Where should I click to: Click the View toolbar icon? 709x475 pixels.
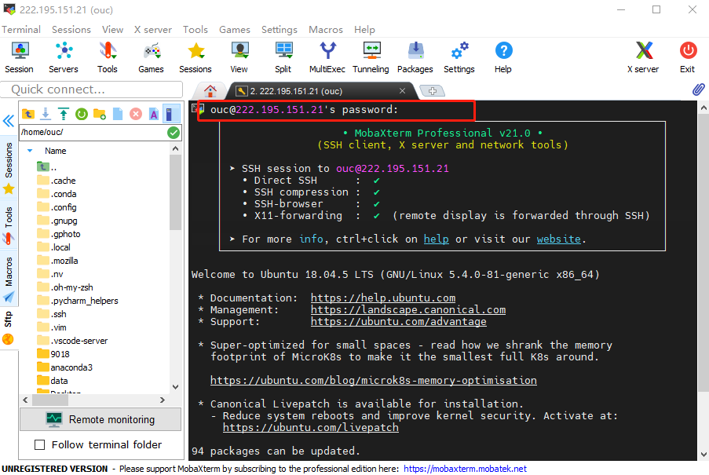239,57
